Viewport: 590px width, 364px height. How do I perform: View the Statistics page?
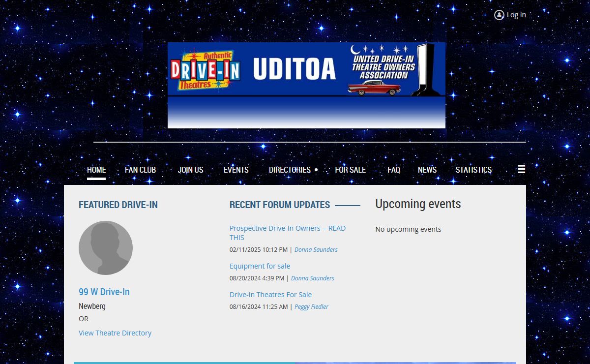coord(473,170)
